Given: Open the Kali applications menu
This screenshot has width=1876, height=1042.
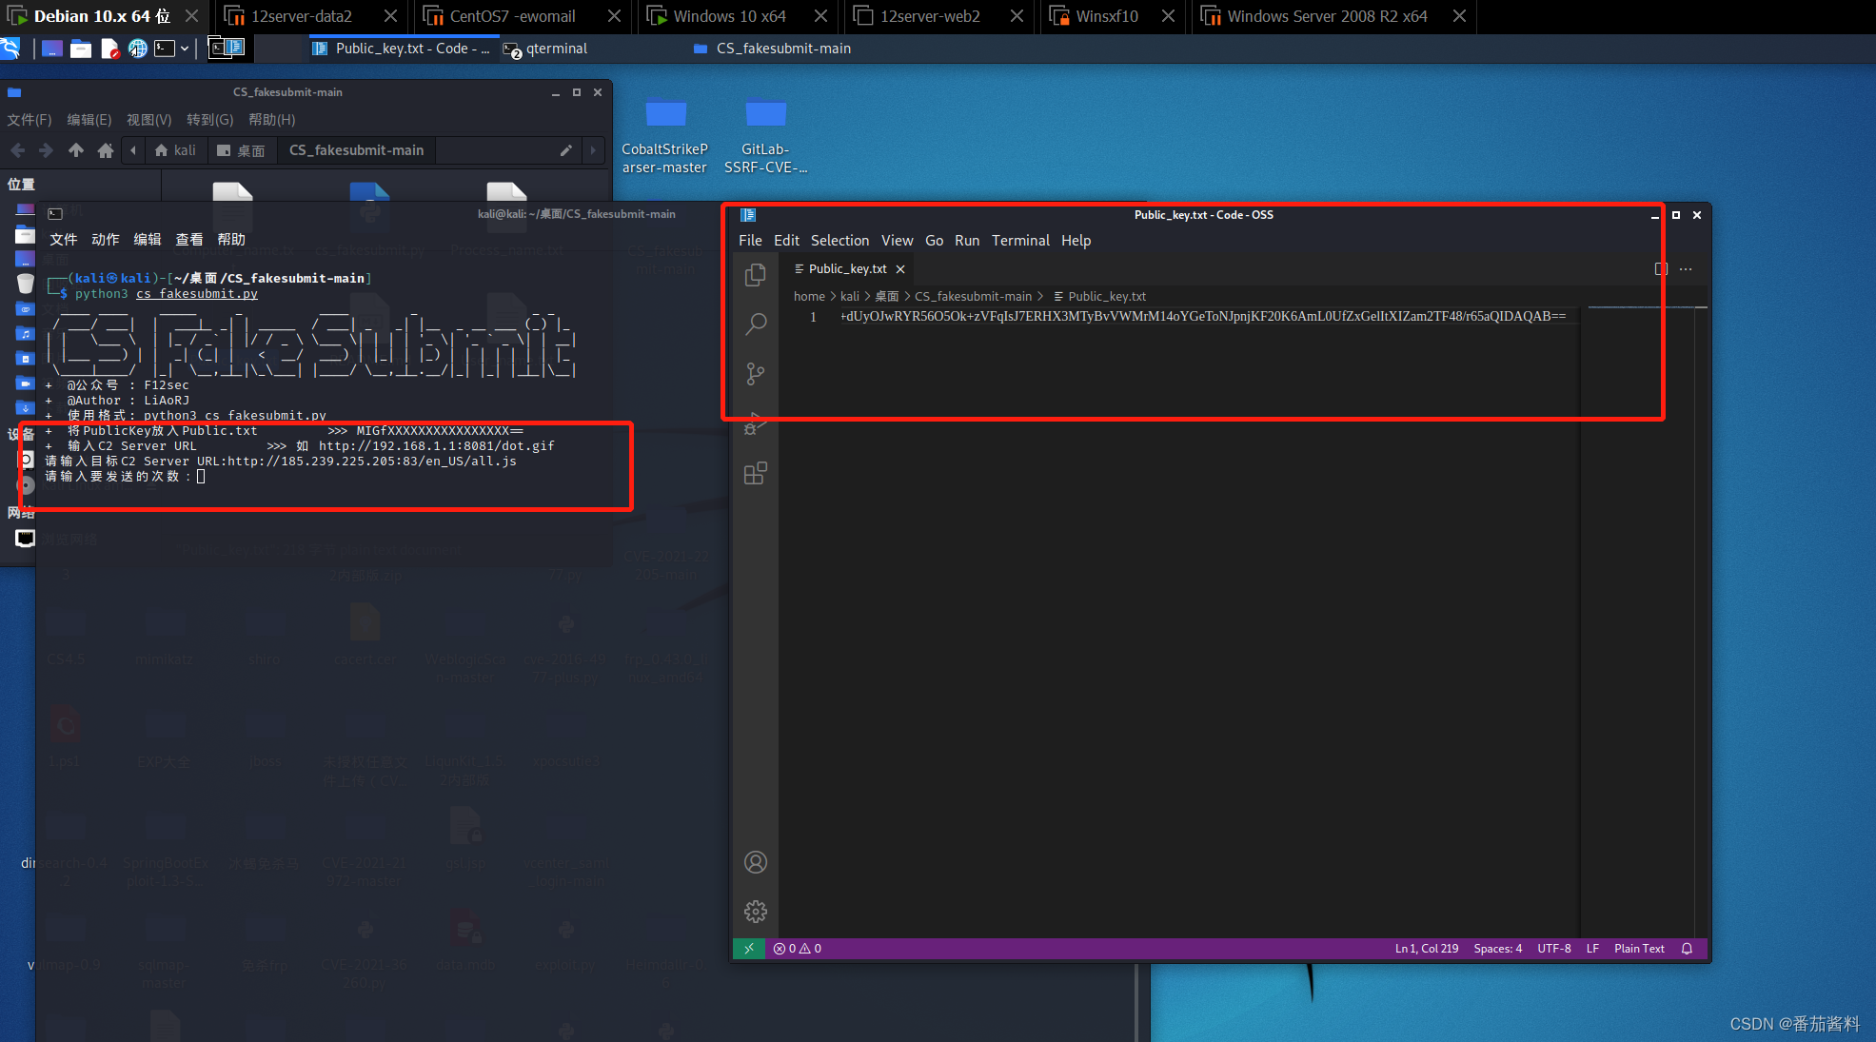Looking at the screenshot, I should (10, 49).
